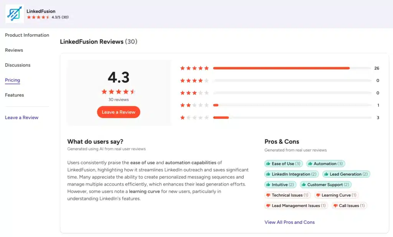This screenshot has width=393, height=237.
Task: Click the count 1 for two stars
Action: click(x=378, y=105)
